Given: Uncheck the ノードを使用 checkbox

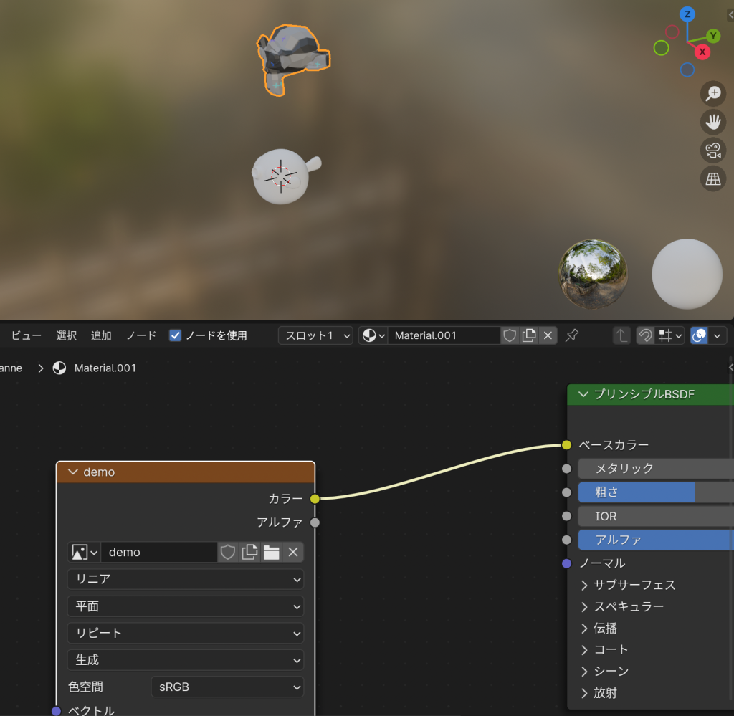Looking at the screenshot, I should coord(175,335).
